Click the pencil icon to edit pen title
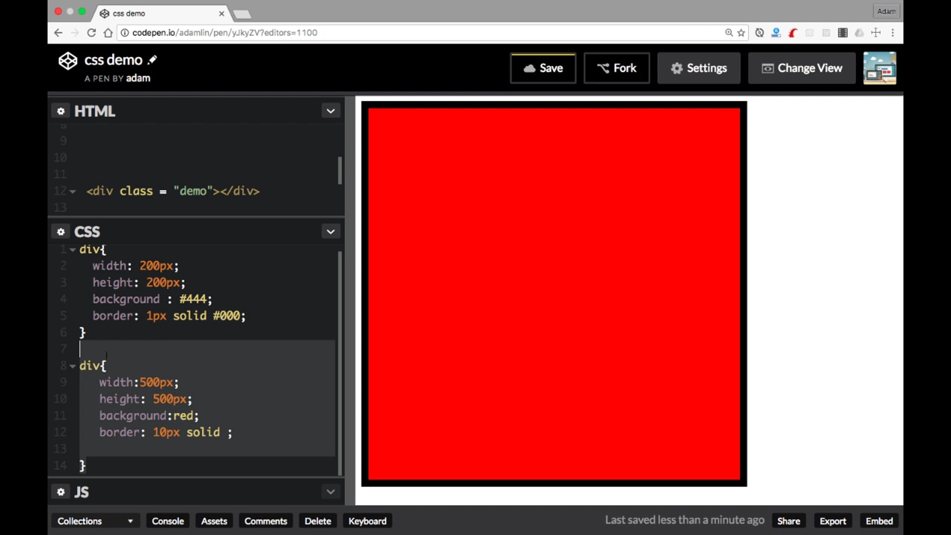951x535 pixels. point(153,60)
